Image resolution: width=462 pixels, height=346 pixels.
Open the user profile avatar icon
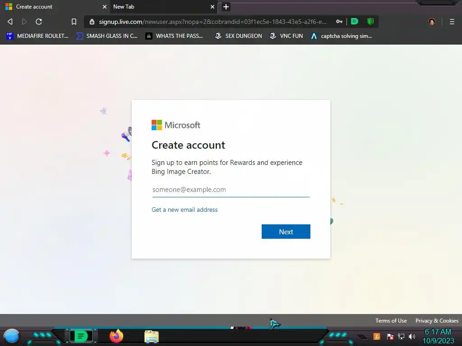(432, 22)
